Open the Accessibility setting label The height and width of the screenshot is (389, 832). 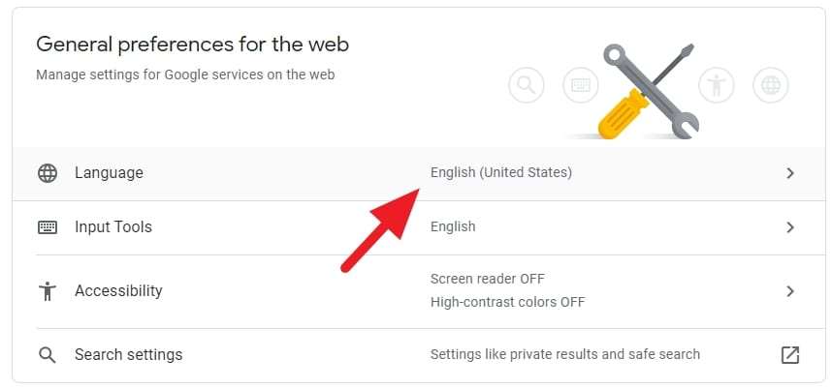118,290
